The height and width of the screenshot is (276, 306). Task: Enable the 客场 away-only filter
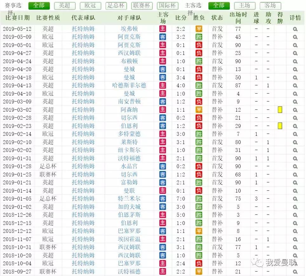[x=270, y=6]
